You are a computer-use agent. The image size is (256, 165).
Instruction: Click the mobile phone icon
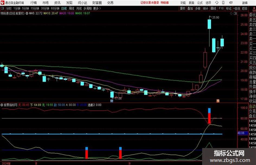(x=223, y=3)
